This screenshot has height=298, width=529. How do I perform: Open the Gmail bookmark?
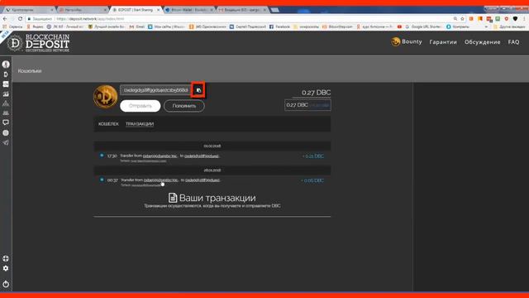137,26
